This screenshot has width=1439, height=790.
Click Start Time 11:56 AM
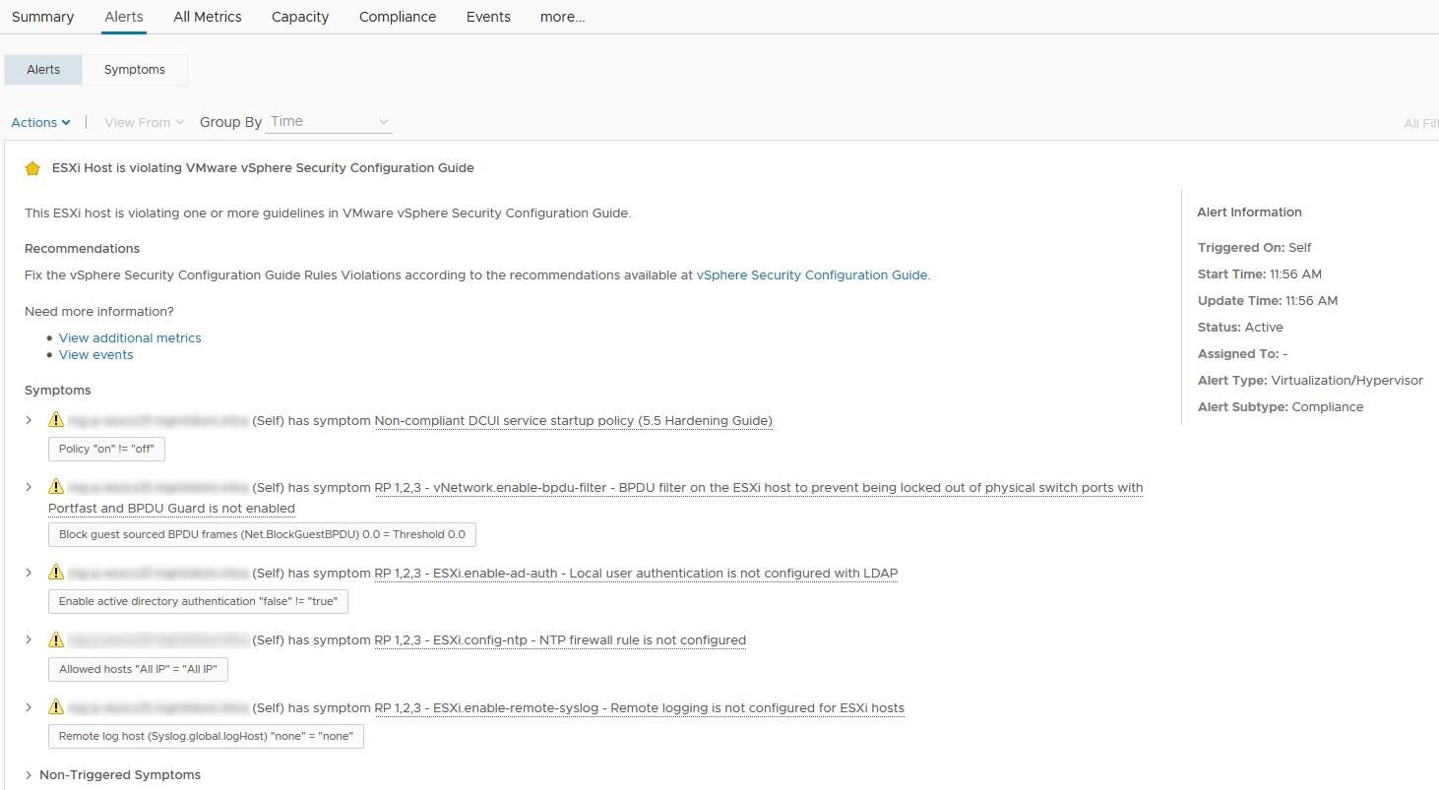[1260, 274]
